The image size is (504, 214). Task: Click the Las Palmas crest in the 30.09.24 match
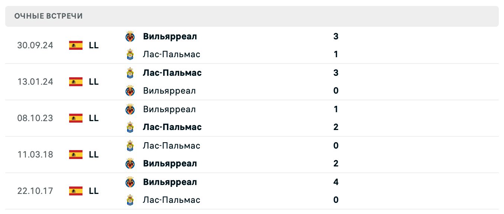click(130, 54)
